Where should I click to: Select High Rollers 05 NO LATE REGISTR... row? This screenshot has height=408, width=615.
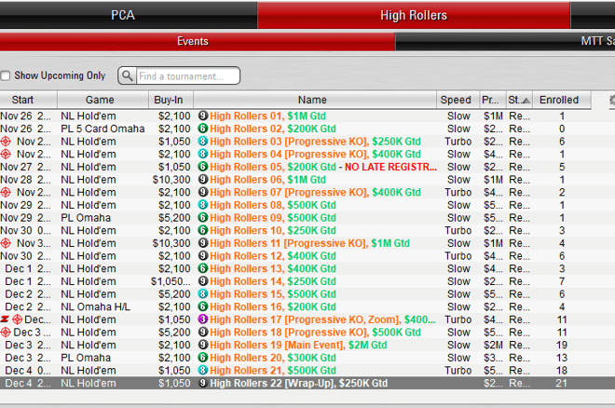[295, 167]
